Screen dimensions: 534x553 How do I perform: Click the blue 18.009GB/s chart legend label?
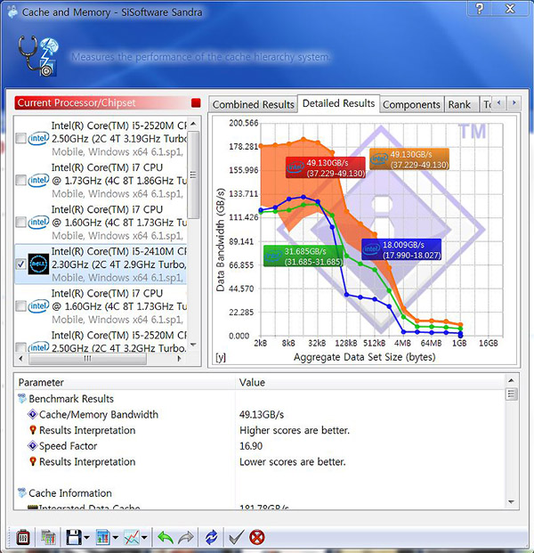pyautogui.click(x=401, y=249)
